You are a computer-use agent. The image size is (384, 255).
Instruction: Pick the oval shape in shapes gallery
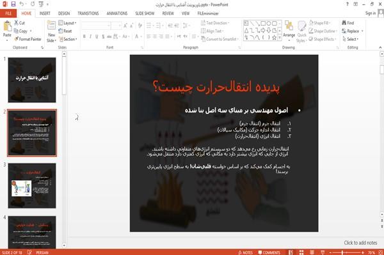tap(269, 24)
